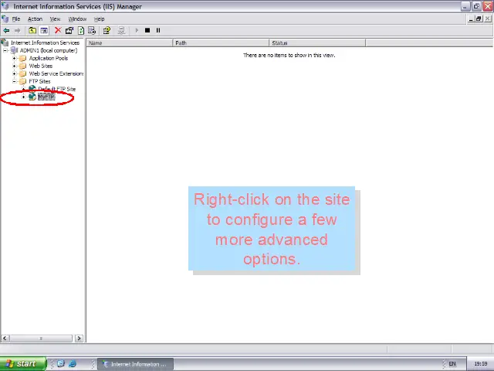Expand the Application Pools node
Viewport: 494px width, 371px height.
14,59
